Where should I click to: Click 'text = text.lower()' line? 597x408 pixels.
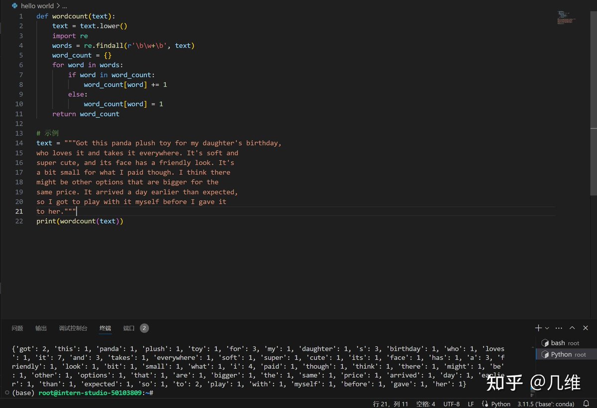click(x=90, y=26)
